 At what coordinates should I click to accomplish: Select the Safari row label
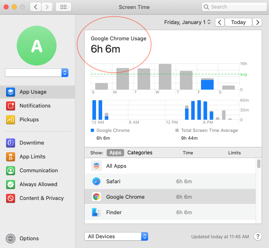coord(113,181)
